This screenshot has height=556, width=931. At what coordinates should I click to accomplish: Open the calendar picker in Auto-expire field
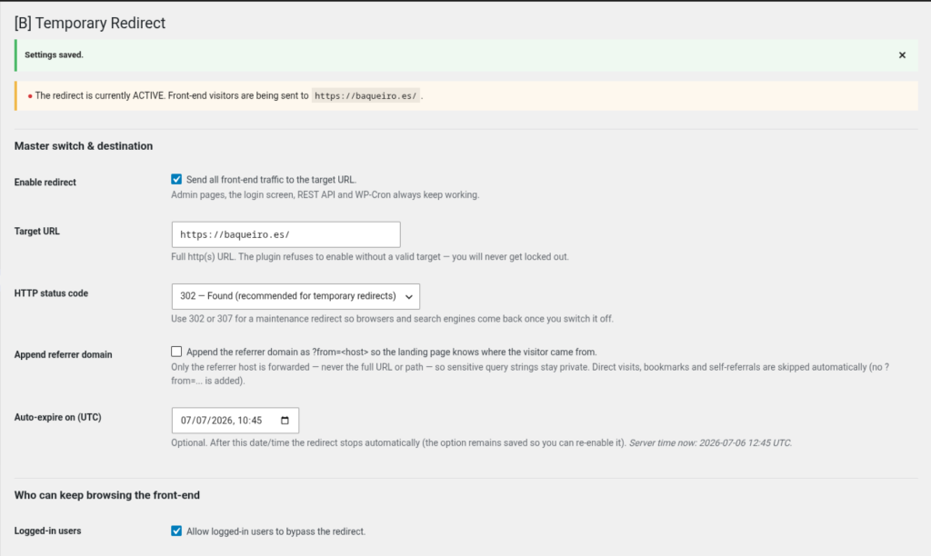[285, 420]
